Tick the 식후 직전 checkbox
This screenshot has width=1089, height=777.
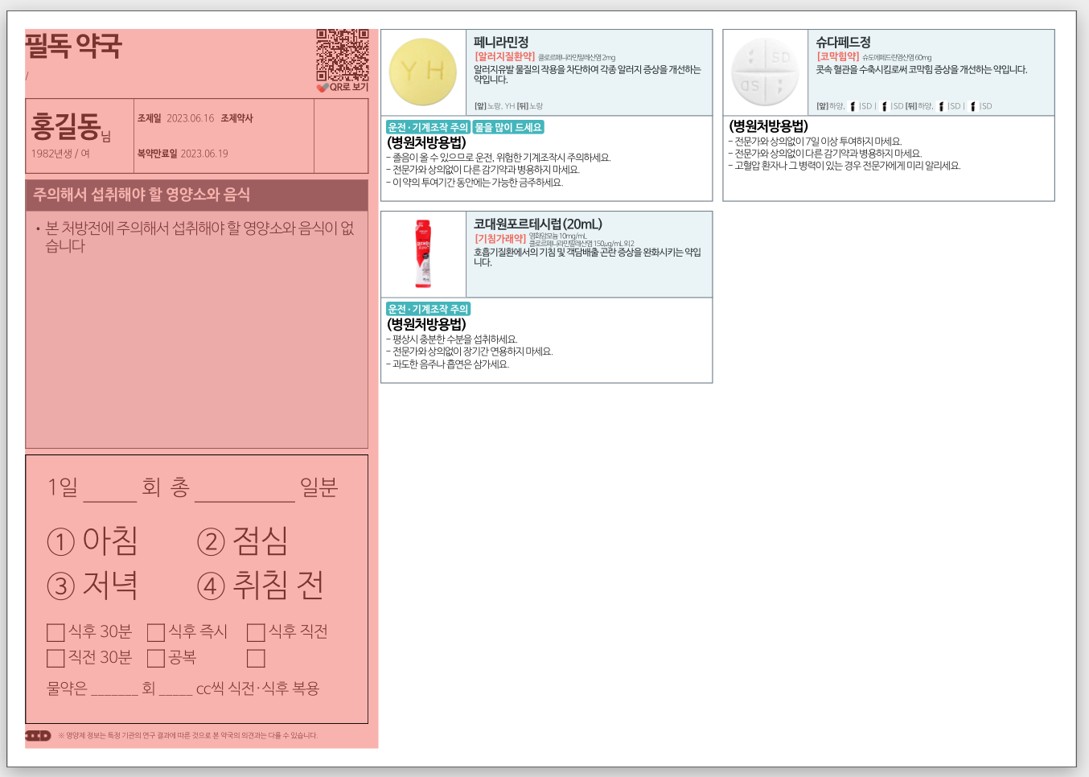(256, 633)
